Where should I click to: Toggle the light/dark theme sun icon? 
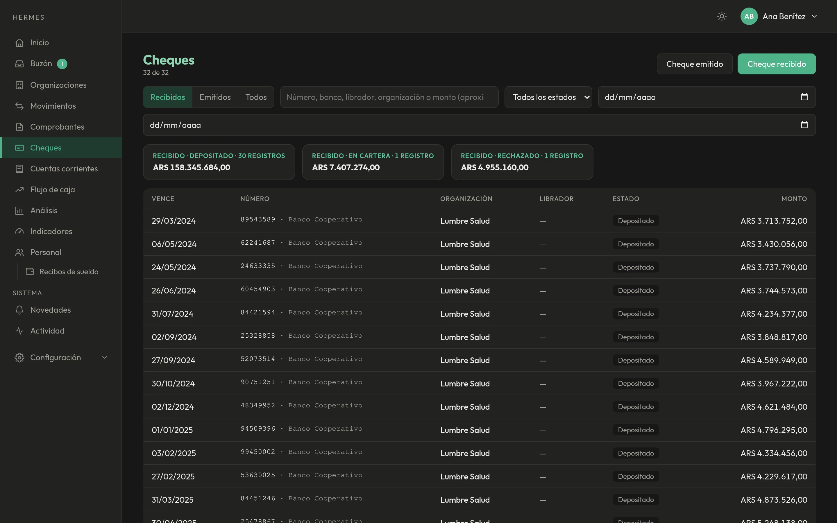(722, 16)
